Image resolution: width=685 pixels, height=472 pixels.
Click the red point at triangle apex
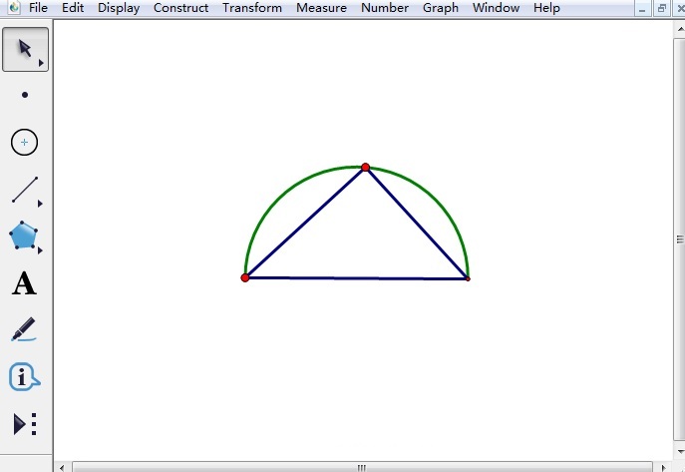[366, 168]
